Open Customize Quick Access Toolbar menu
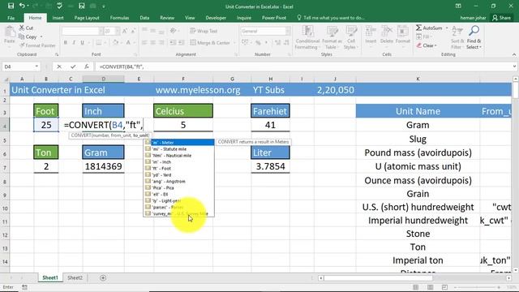The width and height of the screenshot is (519, 292). (104, 6)
